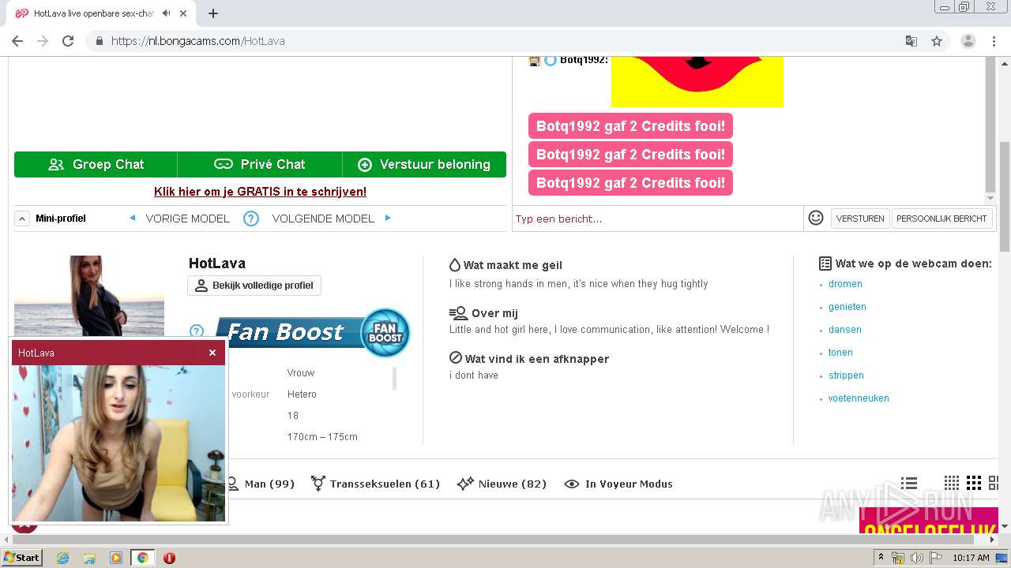Switch to list view layout icon
Screen dimensions: 1011x568
click(x=909, y=483)
